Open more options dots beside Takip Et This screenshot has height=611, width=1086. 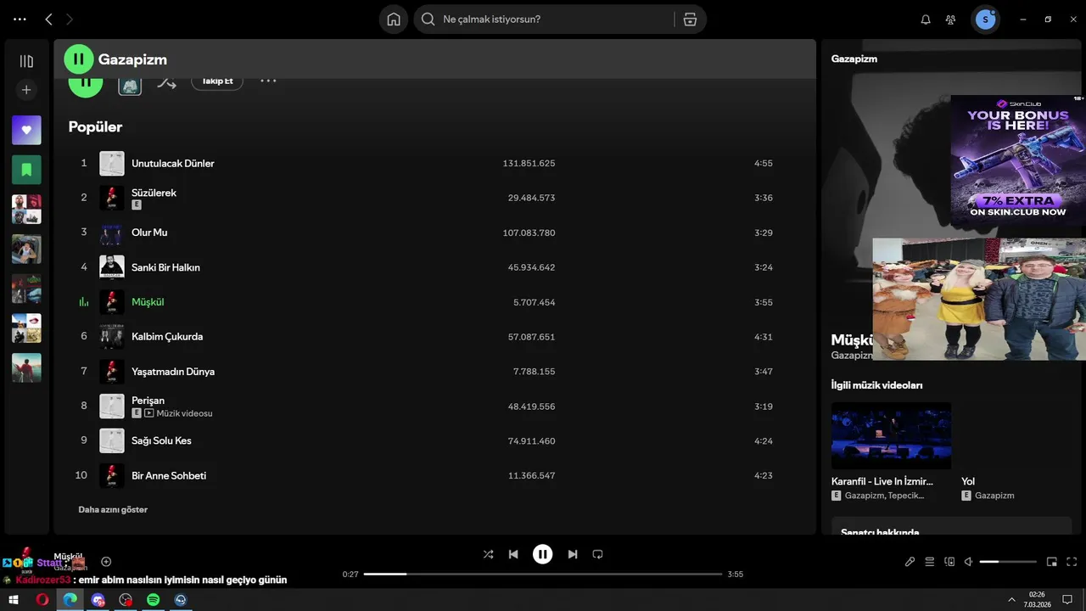click(x=268, y=81)
